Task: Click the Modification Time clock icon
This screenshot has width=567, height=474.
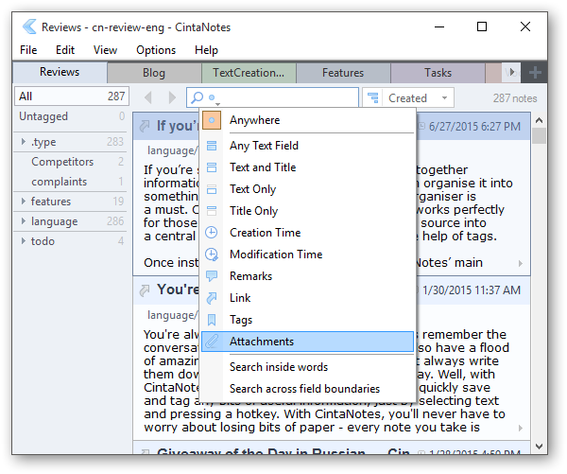Action: pos(212,255)
